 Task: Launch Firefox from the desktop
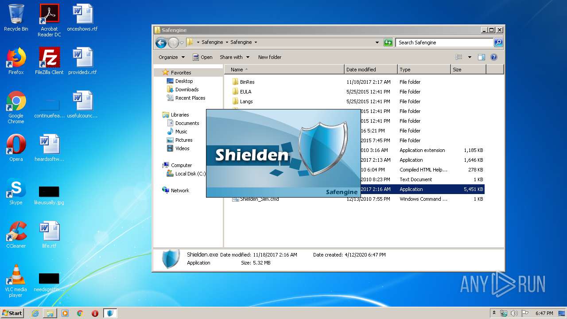coord(16,61)
